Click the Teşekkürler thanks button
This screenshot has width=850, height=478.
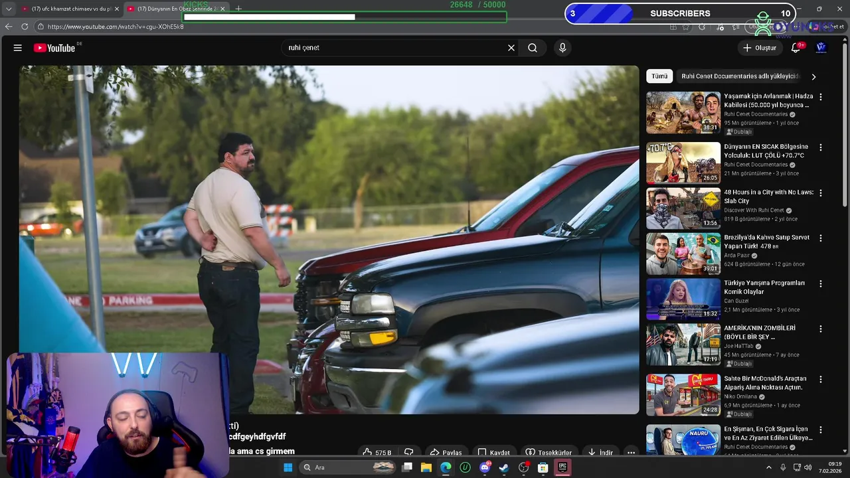(549, 452)
